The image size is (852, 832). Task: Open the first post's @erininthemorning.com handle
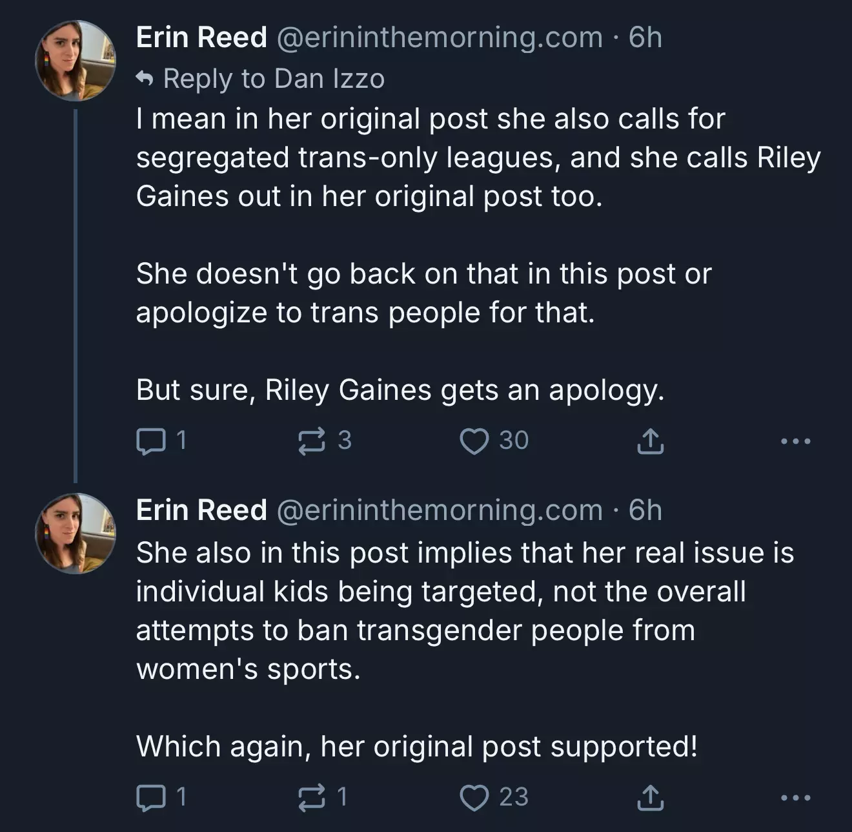[x=440, y=37]
